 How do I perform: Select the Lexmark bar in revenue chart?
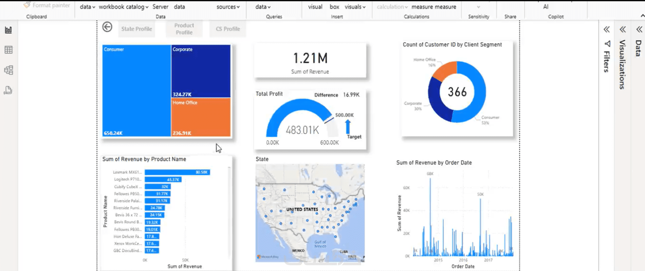[177, 172]
